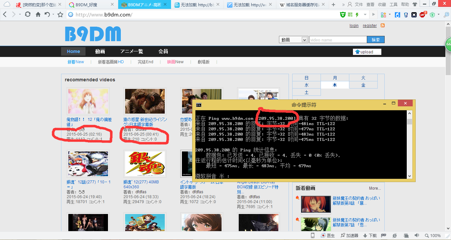451x240 pixels.
Task: Open command prompt window system menu icon
Action: [199, 105]
